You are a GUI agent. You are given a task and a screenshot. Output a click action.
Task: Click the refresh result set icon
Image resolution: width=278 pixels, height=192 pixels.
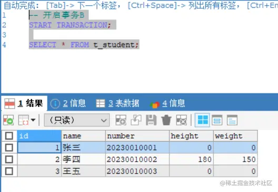(8, 120)
